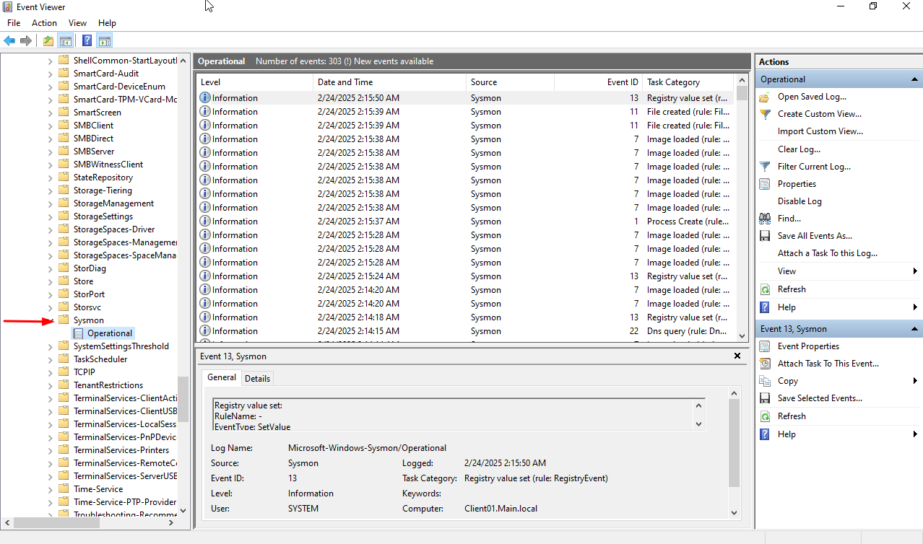Click Clear Log in the Actions pane
923x544 pixels.
(799, 149)
